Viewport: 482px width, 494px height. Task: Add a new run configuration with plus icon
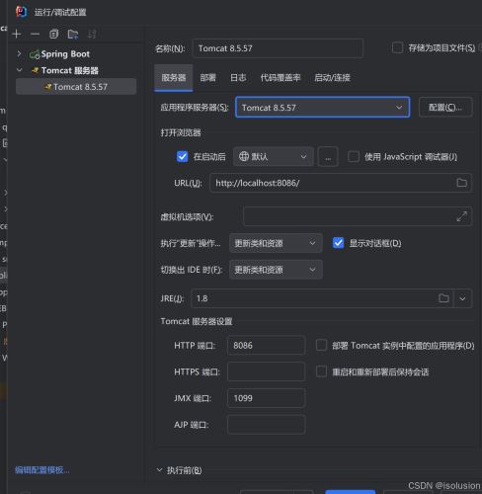pyautogui.click(x=17, y=34)
